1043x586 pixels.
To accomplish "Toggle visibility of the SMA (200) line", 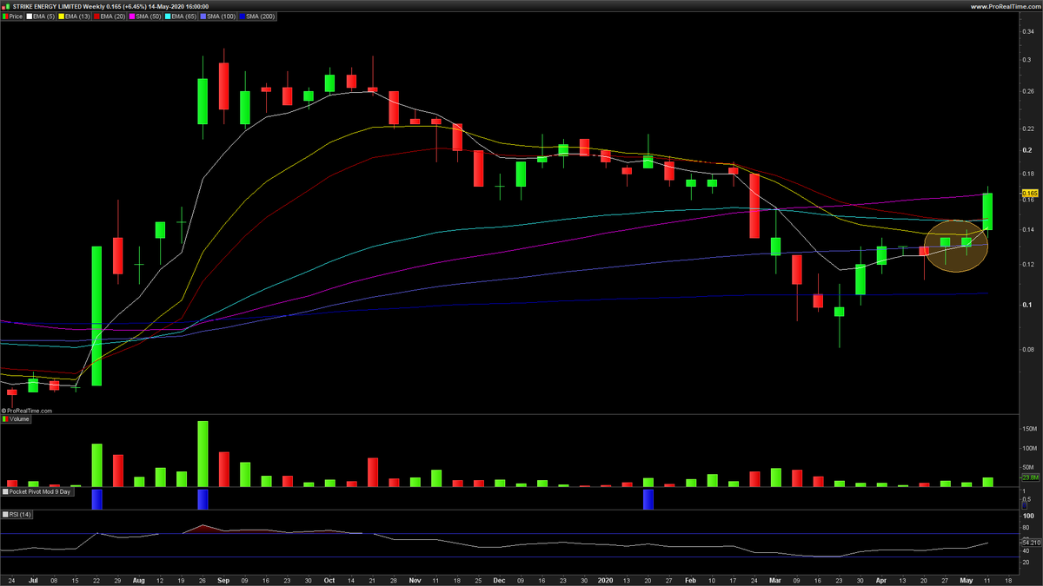I will pyautogui.click(x=242, y=15).
